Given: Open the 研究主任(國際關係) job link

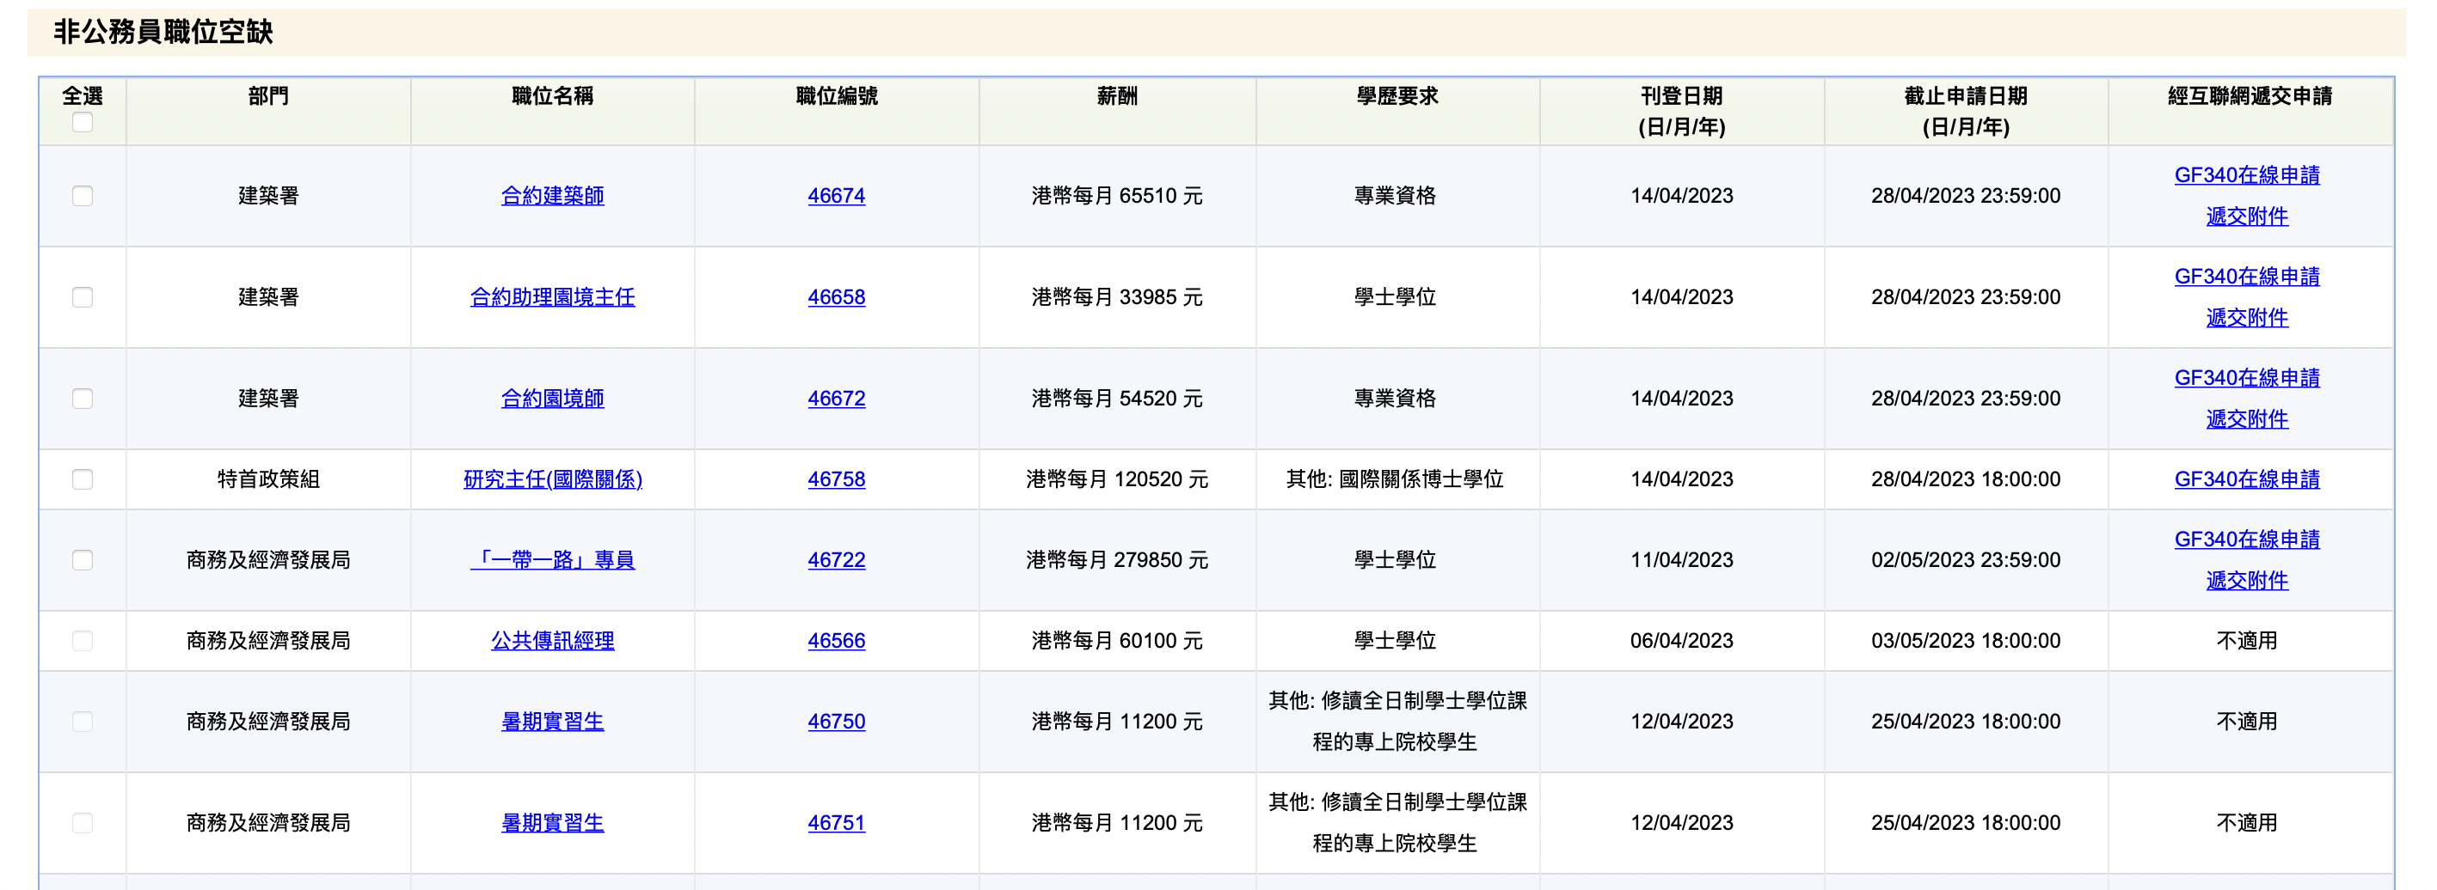Looking at the screenshot, I should pos(552,479).
